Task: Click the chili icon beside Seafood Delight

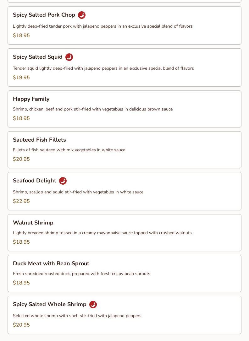Action: (63, 181)
